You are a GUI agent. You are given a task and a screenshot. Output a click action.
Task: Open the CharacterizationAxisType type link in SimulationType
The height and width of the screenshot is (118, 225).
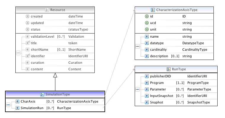[x=78, y=101]
